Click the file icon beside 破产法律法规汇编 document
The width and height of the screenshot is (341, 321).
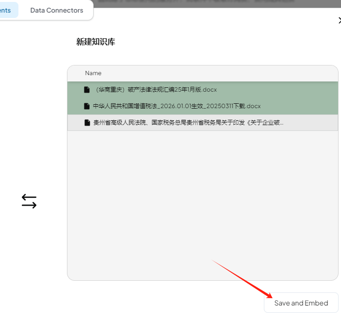coord(87,90)
